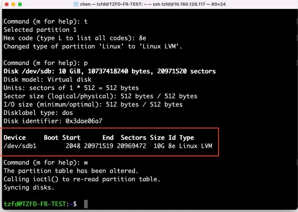
Task: Click the 'Sectors' column header
Action: point(133,138)
